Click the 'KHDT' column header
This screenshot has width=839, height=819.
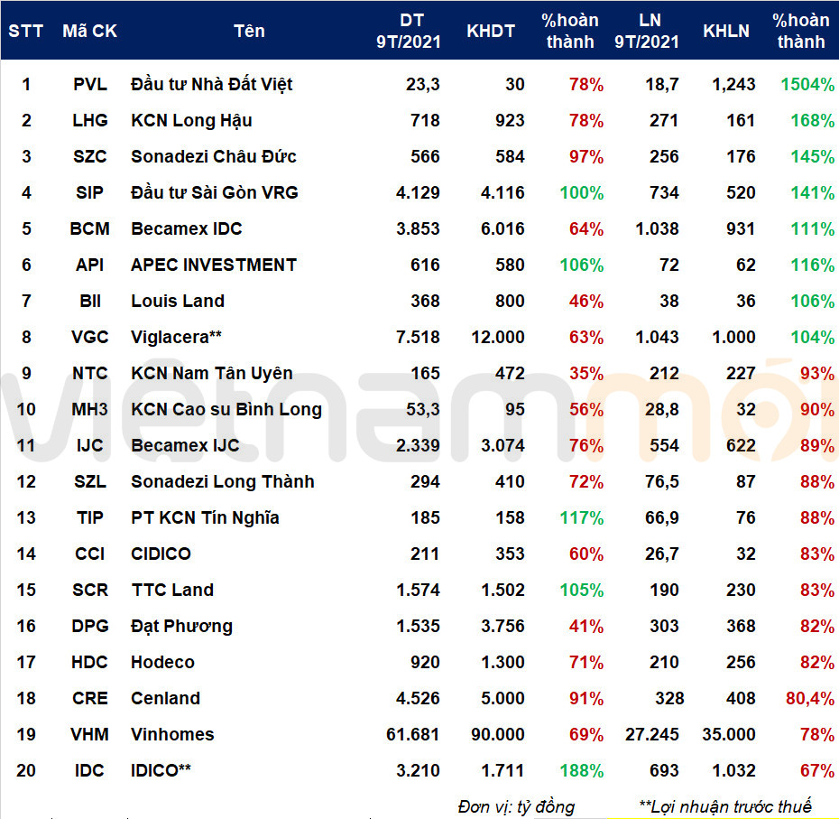pyautogui.click(x=490, y=31)
